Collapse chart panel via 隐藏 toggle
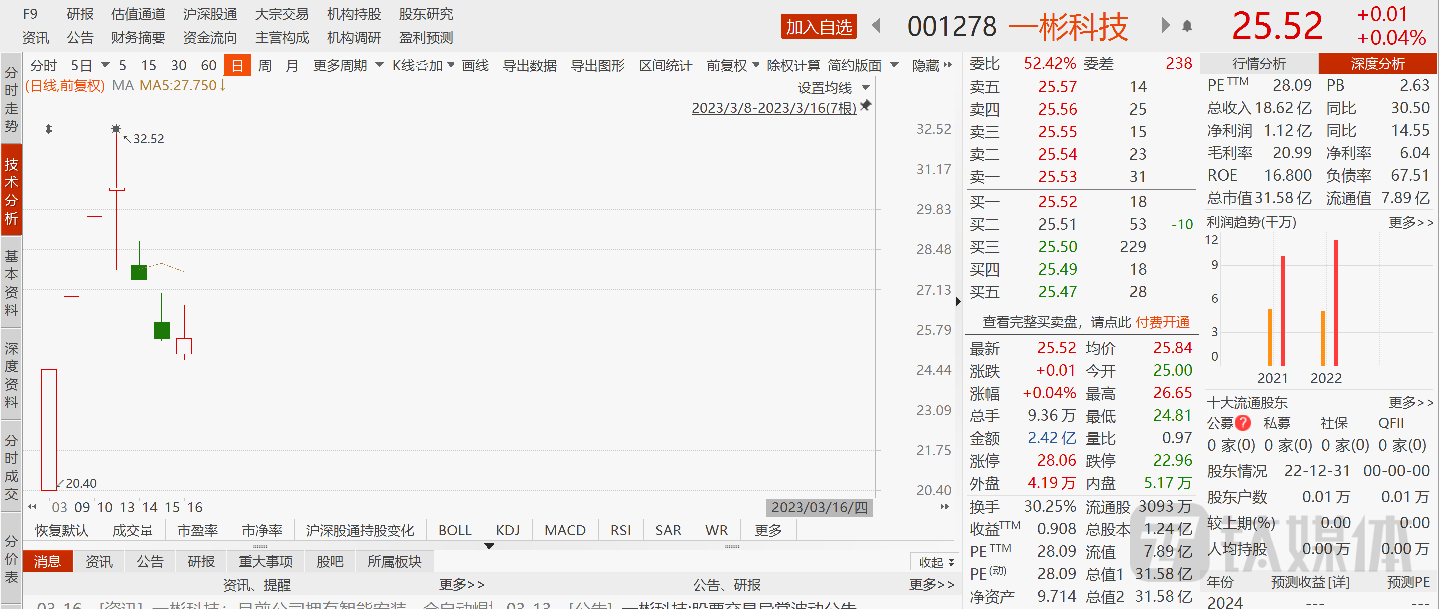This screenshot has width=1439, height=609. [x=931, y=66]
